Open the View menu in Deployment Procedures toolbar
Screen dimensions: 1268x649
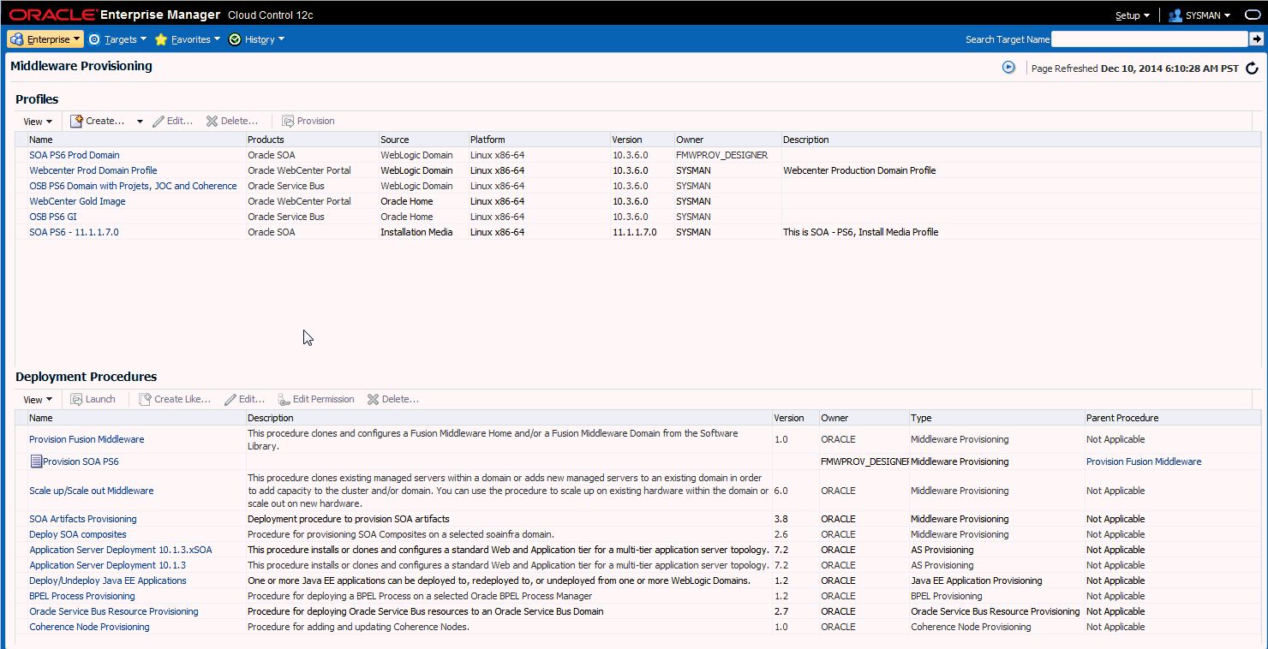point(38,400)
